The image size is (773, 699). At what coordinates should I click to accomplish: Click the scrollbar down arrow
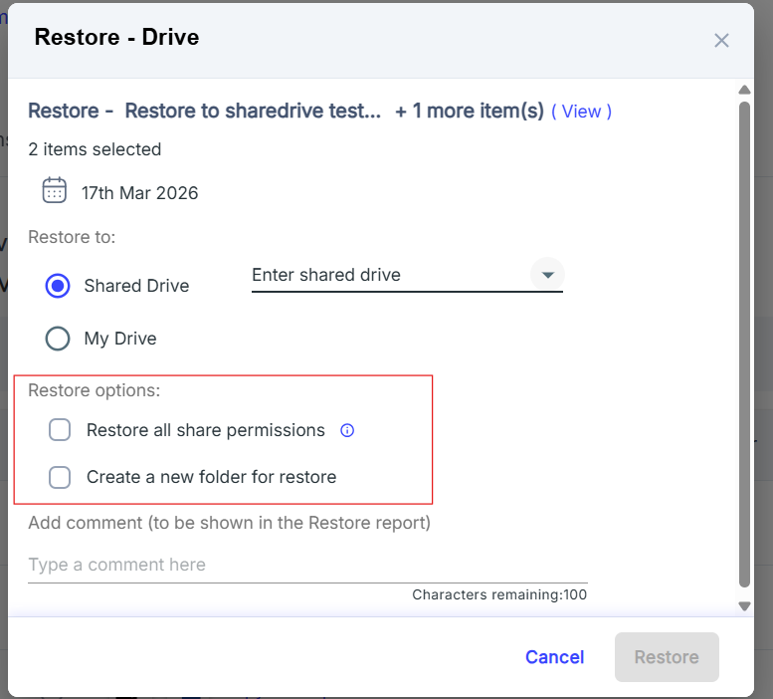pyautogui.click(x=744, y=605)
